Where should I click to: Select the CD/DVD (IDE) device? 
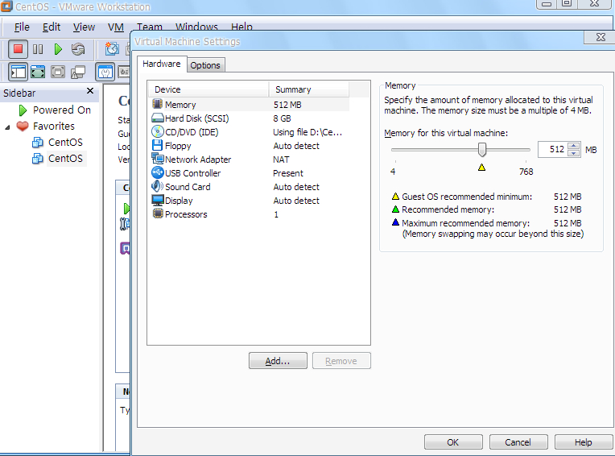(x=249, y=132)
